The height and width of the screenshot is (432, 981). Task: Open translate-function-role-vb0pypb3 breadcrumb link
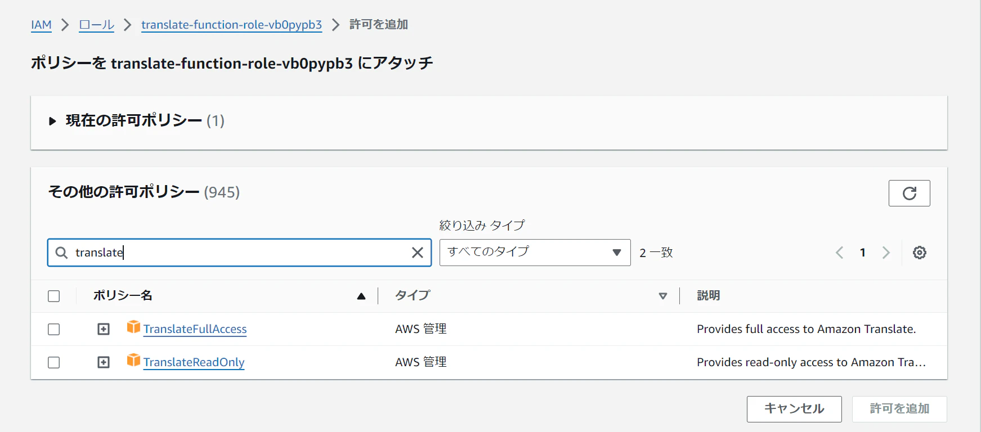(x=231, y=25)
